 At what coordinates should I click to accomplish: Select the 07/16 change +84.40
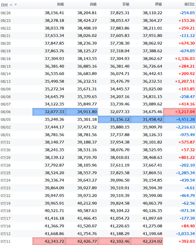click(188, 226)
